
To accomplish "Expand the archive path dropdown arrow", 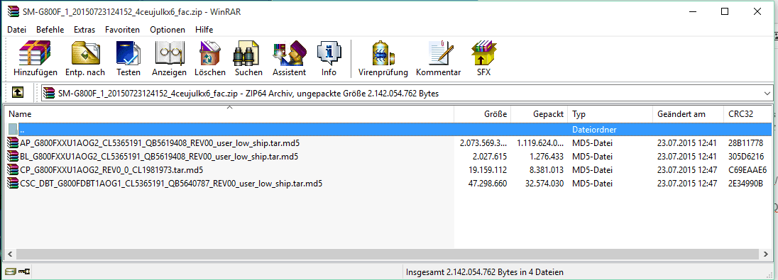I will pyautogui.click(x=767, y=93).
